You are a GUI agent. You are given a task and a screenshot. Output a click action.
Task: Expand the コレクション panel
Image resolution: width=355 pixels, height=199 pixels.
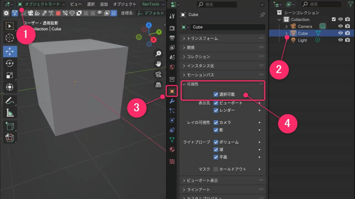tap(222, 57)
